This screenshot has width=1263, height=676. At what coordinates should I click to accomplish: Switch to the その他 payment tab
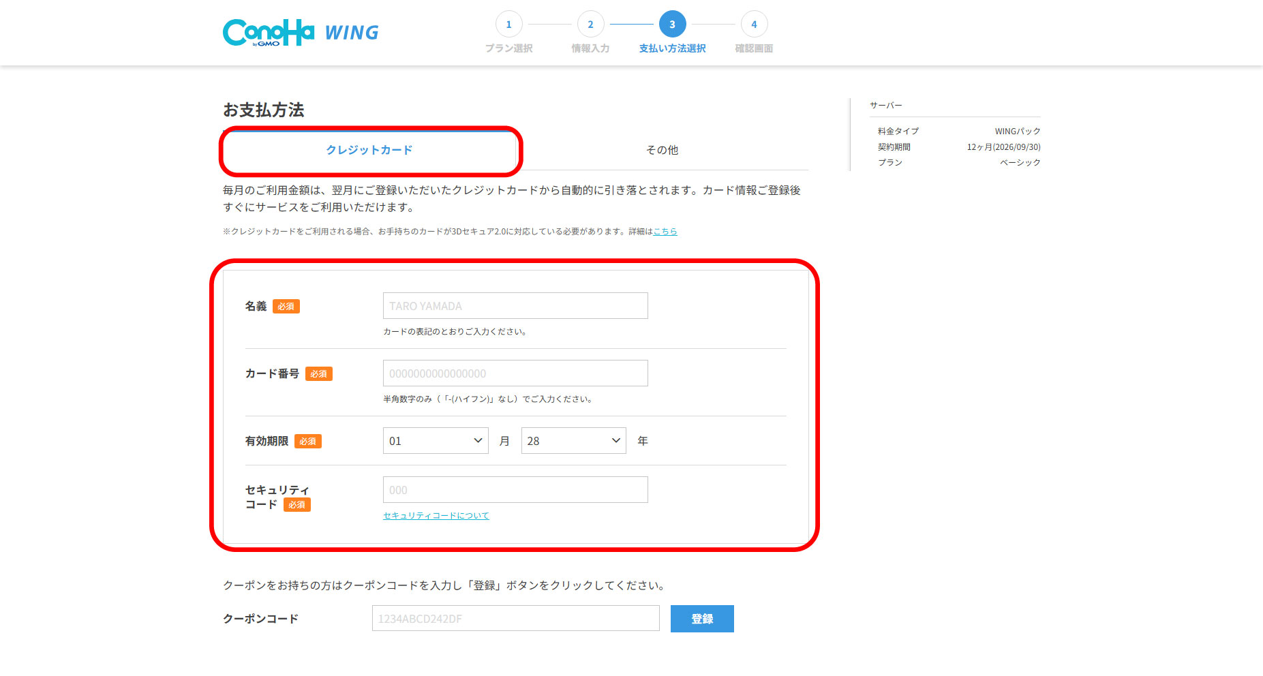(662, 150)
